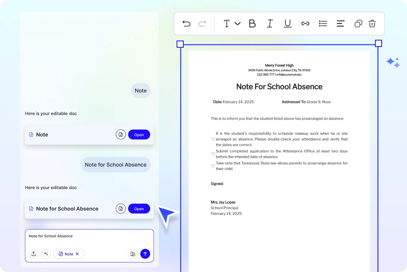407x272 pixels.
Task: Download the Note document
Action: (x=121, y=135)
